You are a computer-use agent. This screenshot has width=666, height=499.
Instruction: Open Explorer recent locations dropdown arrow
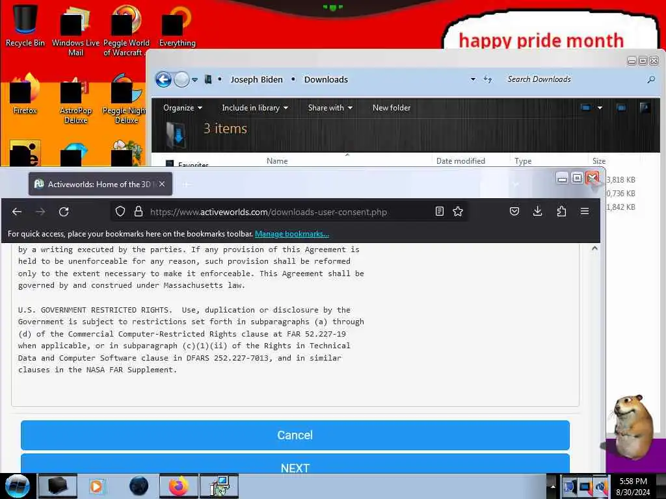point(194,79)
